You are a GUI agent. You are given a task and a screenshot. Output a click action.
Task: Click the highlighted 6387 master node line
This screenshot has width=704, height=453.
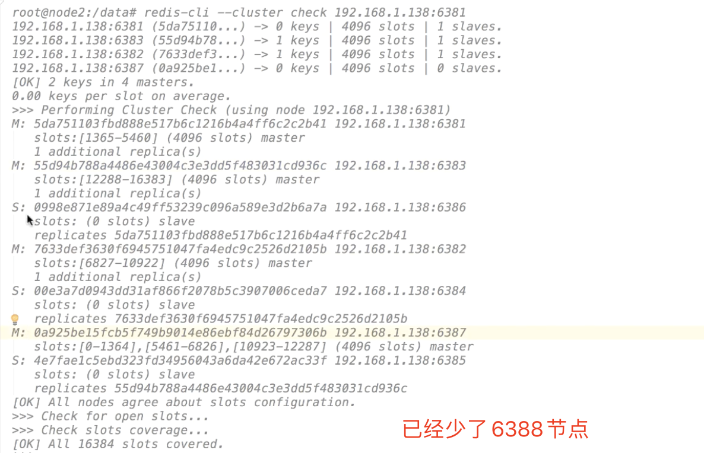pyautogui.click(x=352, y=333)
